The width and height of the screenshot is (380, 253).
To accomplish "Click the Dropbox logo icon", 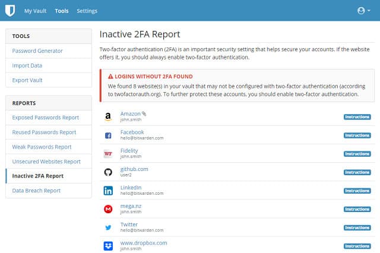I will tap(108, 246).
